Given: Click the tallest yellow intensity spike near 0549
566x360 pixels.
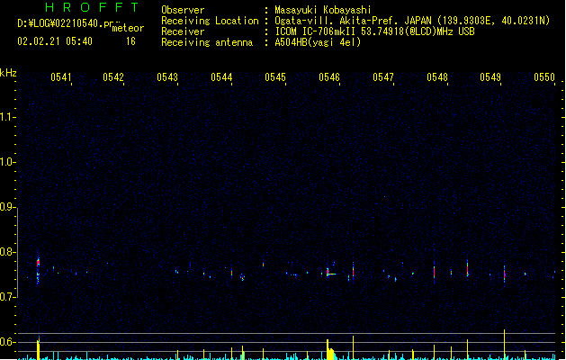Looking at the screenshot, I should tap(504, 344).
